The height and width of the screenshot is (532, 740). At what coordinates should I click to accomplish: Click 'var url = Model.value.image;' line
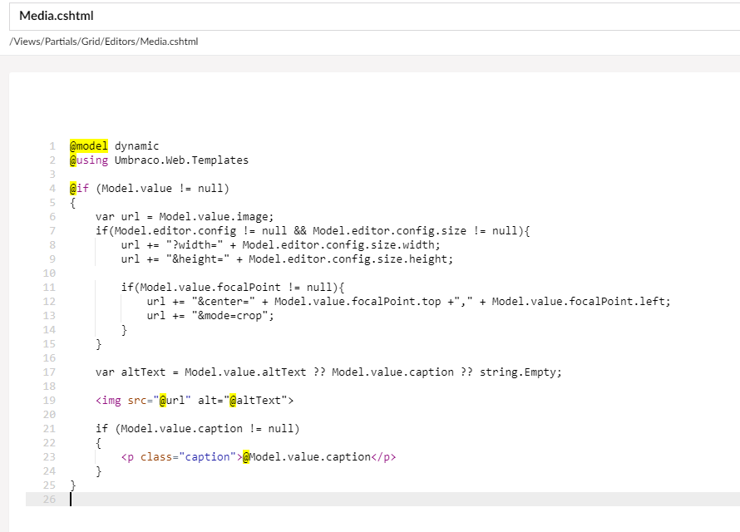pos(185,217)
